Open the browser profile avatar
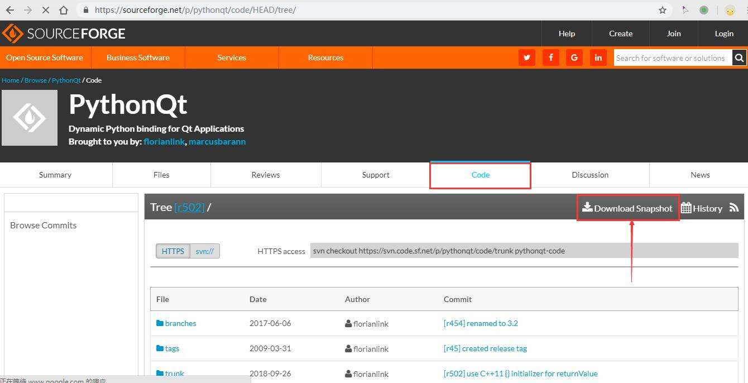Image resolution: width=748 pixels, height=383 pixels. 730,10
